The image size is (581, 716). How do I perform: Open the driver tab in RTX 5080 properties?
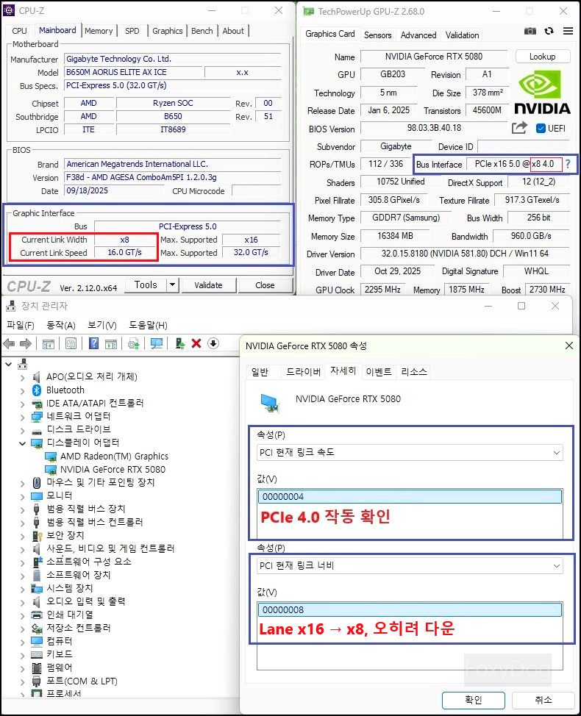[x=303, y=372]
